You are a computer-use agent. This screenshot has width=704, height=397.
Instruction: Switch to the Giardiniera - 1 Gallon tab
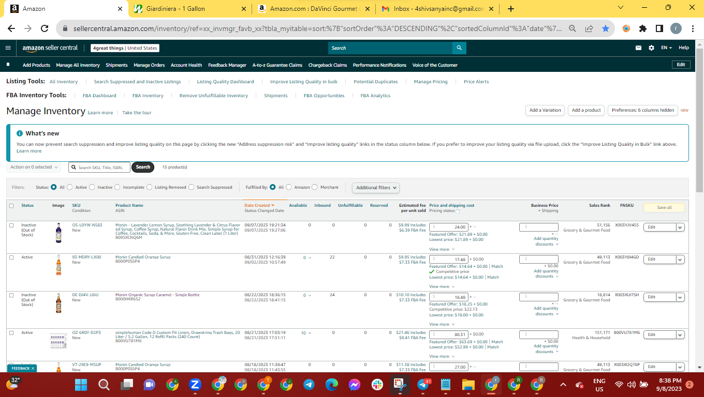pyautogui.click(x=189, y=9)
